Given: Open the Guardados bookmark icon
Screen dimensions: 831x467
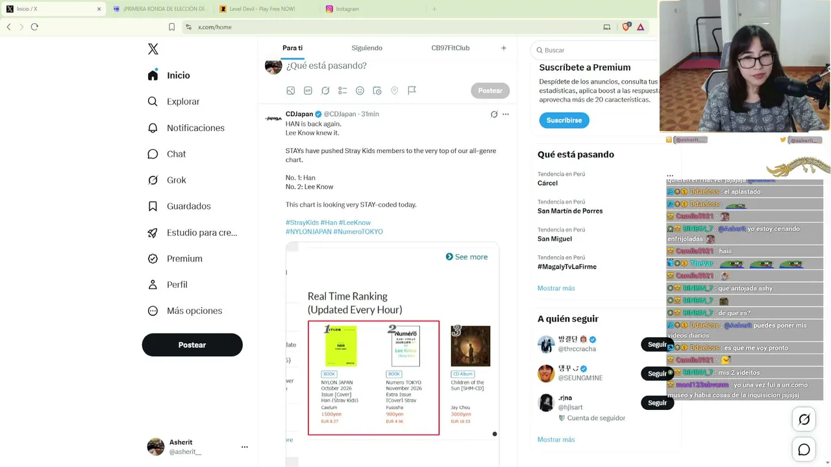Looking at the screenshot, I should click(x=153, y=206).
